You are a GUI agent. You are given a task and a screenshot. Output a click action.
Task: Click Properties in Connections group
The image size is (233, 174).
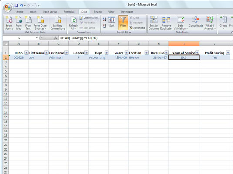[88, 23]
